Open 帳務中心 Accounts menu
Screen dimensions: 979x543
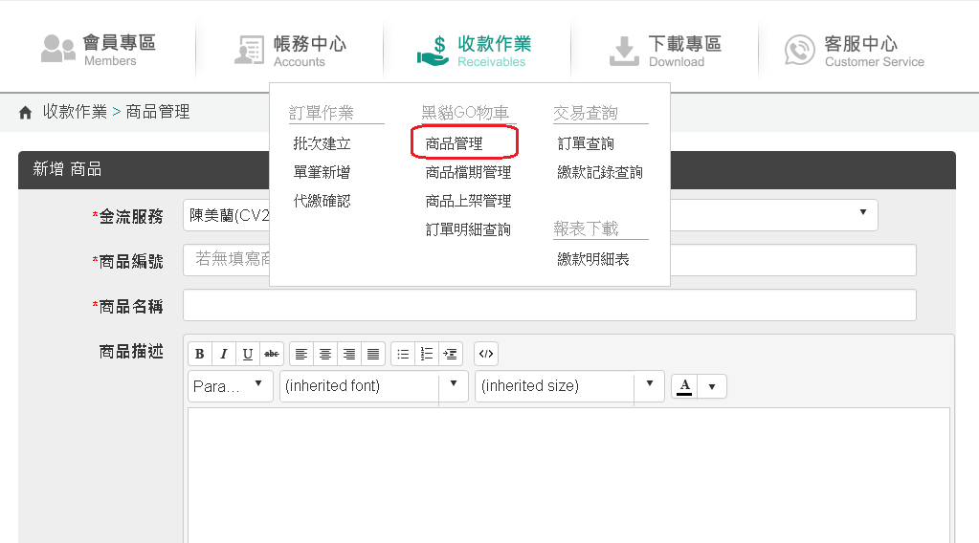point(290,50)
